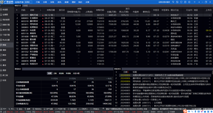Switch to the 次新股 tab
The image size is (213, 113).
point(25,6)
